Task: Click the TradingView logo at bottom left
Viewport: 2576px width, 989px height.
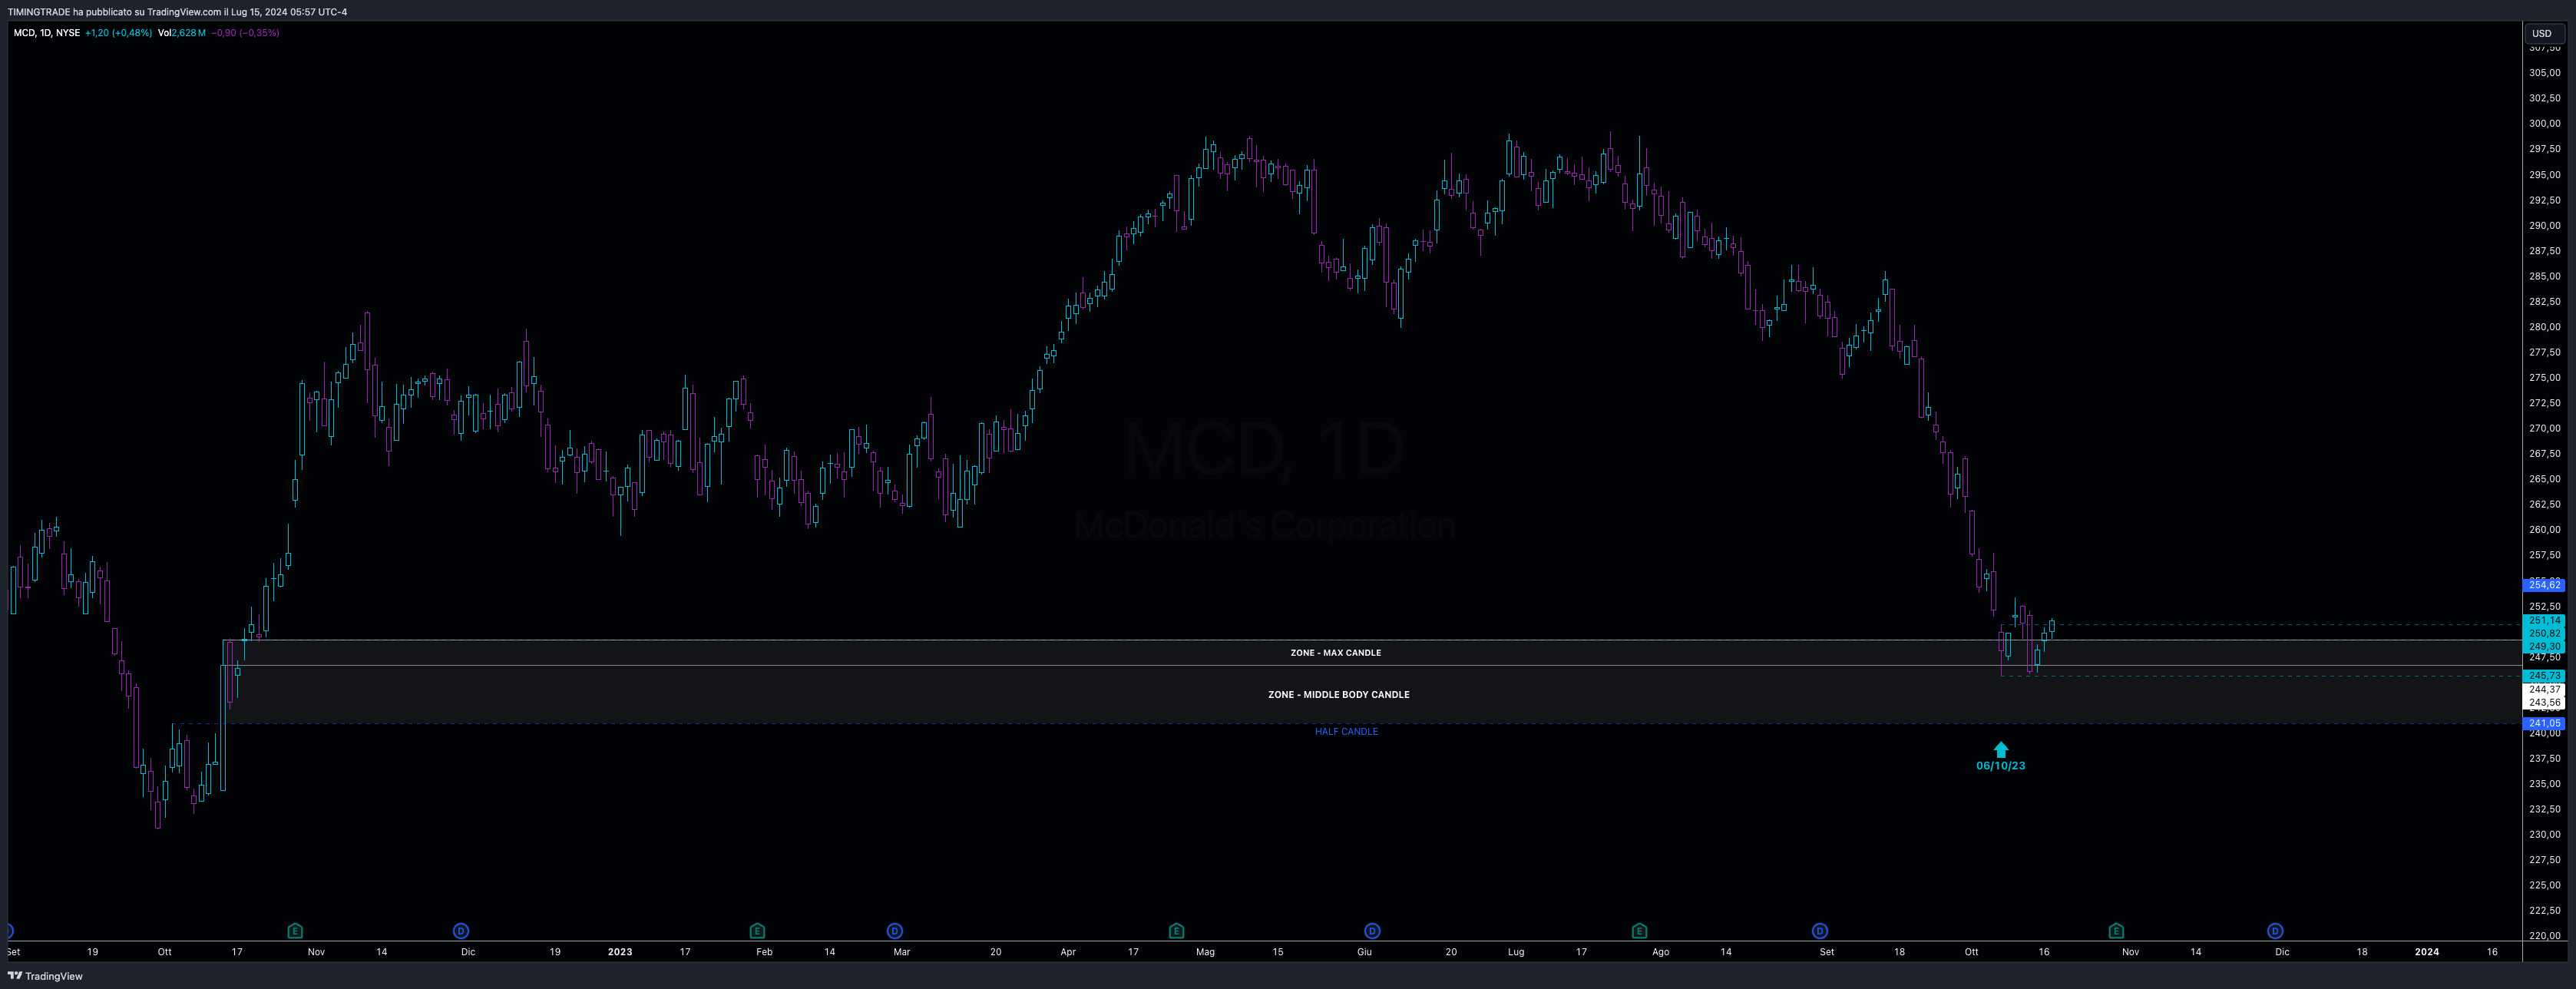Action: pos(45,976)
